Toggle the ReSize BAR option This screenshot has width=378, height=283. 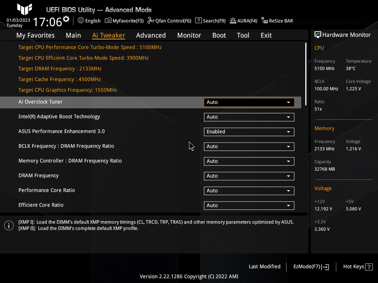coord(264,21)
